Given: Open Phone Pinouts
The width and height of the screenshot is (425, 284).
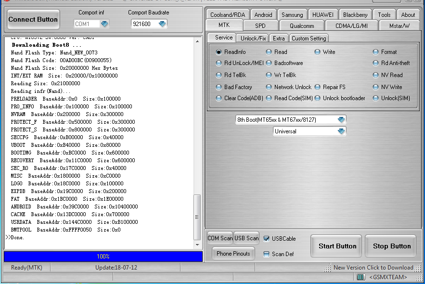Looking at the screenshot, I should pyautogui.click(x=233, y=254).
